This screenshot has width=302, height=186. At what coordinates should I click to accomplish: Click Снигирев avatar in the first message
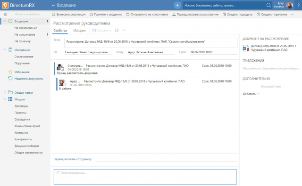[x=60, y=67]
